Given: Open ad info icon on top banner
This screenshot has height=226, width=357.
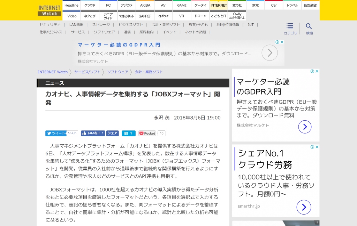Looking at the screenshot, I should 277,42.
